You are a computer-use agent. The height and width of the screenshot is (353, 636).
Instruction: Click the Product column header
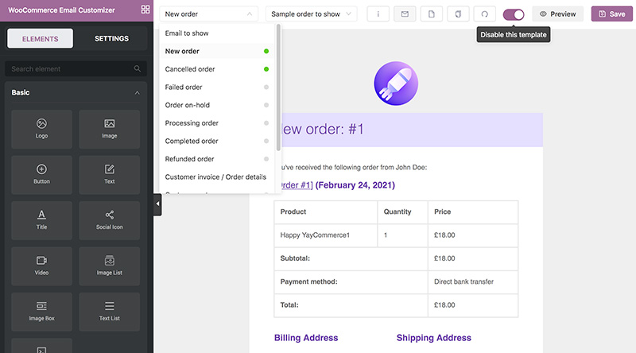tap(326, 211)
